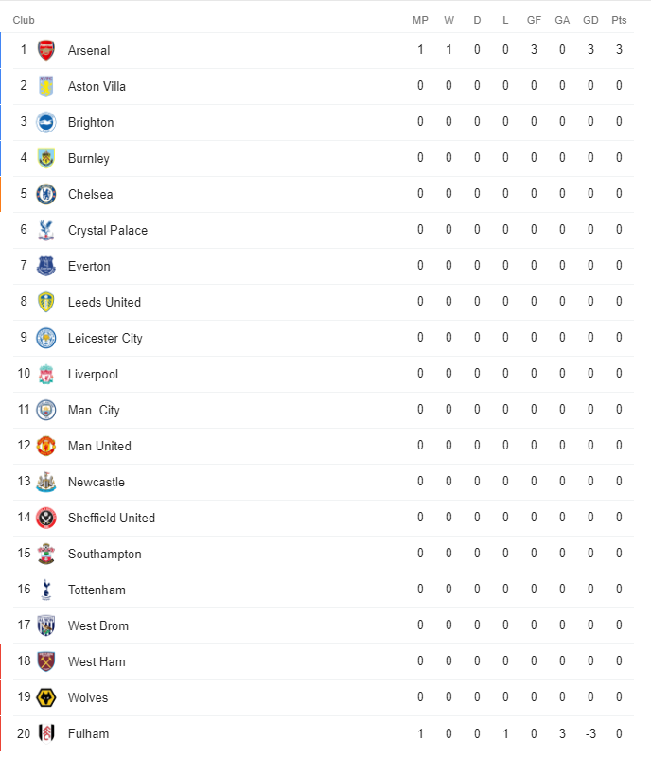The width and height of the screenshot is (651, 757).
Task: Click the Club column header
Action: pyautogui.click(x=24, y=20)
